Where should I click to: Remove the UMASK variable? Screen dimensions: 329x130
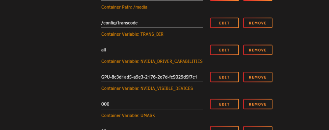pos(258,104)
